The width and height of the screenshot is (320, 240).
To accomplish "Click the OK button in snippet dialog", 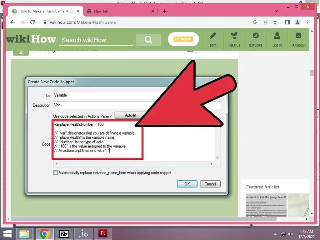I will tap(187, 184).
